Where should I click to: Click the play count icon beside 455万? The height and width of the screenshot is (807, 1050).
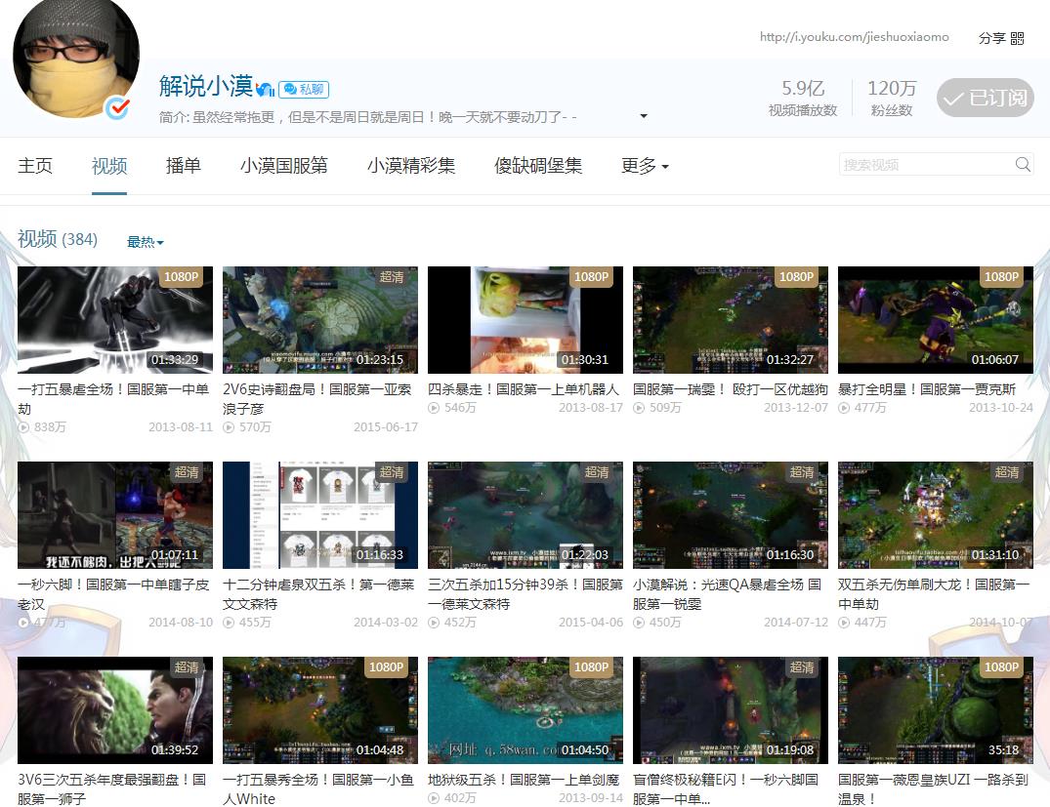pos(229,623)
